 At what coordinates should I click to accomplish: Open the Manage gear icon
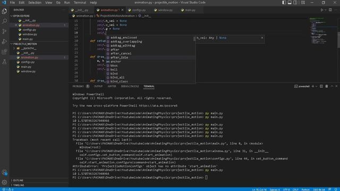coord(4,182)
